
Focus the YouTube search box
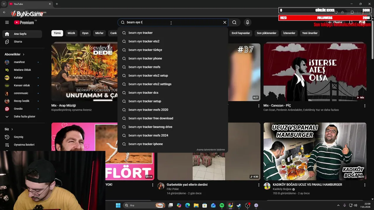pyautogui.click(x=173, y=22)
